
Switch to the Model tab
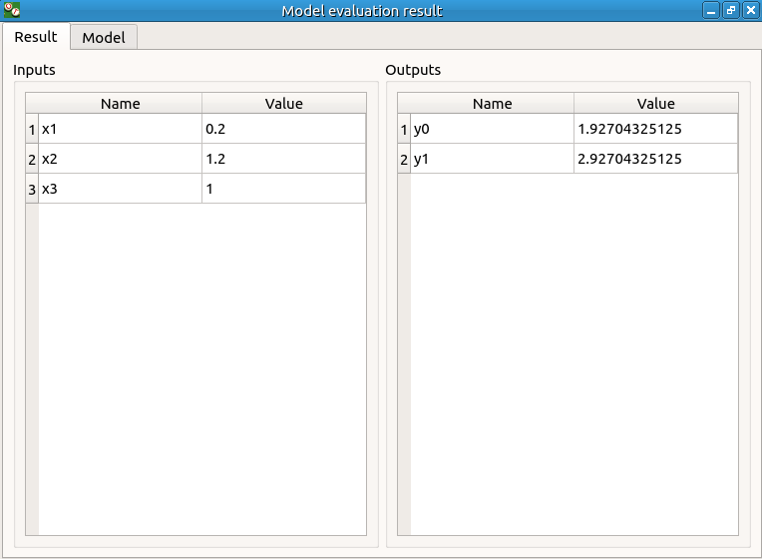point(104,38)
